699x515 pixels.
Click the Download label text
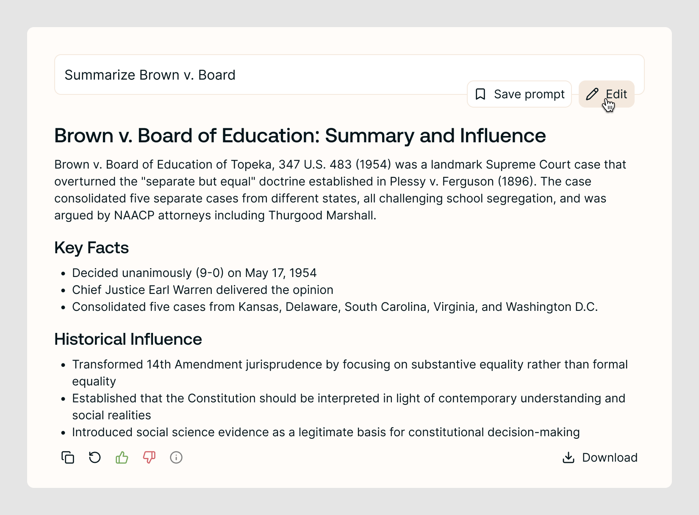[x=610, y=457]
